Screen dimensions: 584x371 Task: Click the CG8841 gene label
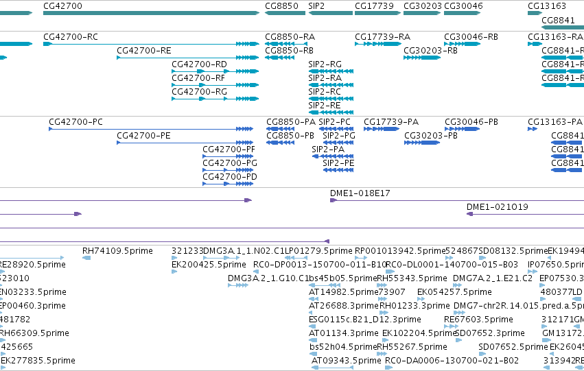[x=558, y=20]
